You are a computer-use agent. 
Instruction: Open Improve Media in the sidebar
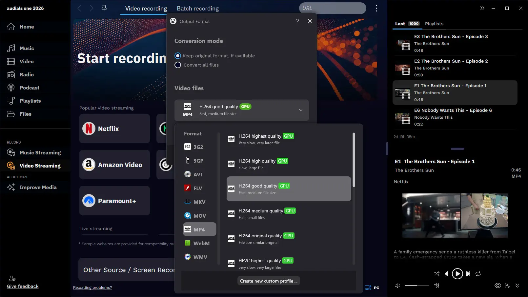[x=38, y=187]
